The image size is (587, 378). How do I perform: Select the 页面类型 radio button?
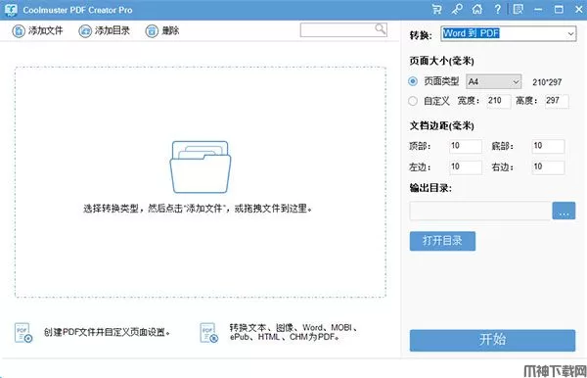(x=413, y=81)
